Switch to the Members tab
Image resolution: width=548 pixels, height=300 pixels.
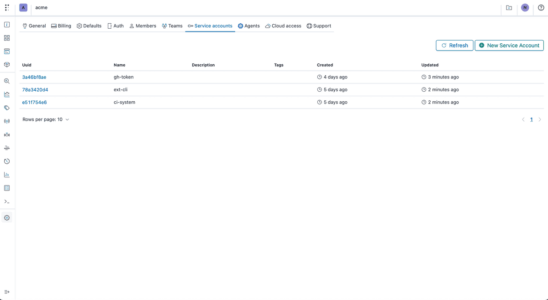tap(142, 26)
